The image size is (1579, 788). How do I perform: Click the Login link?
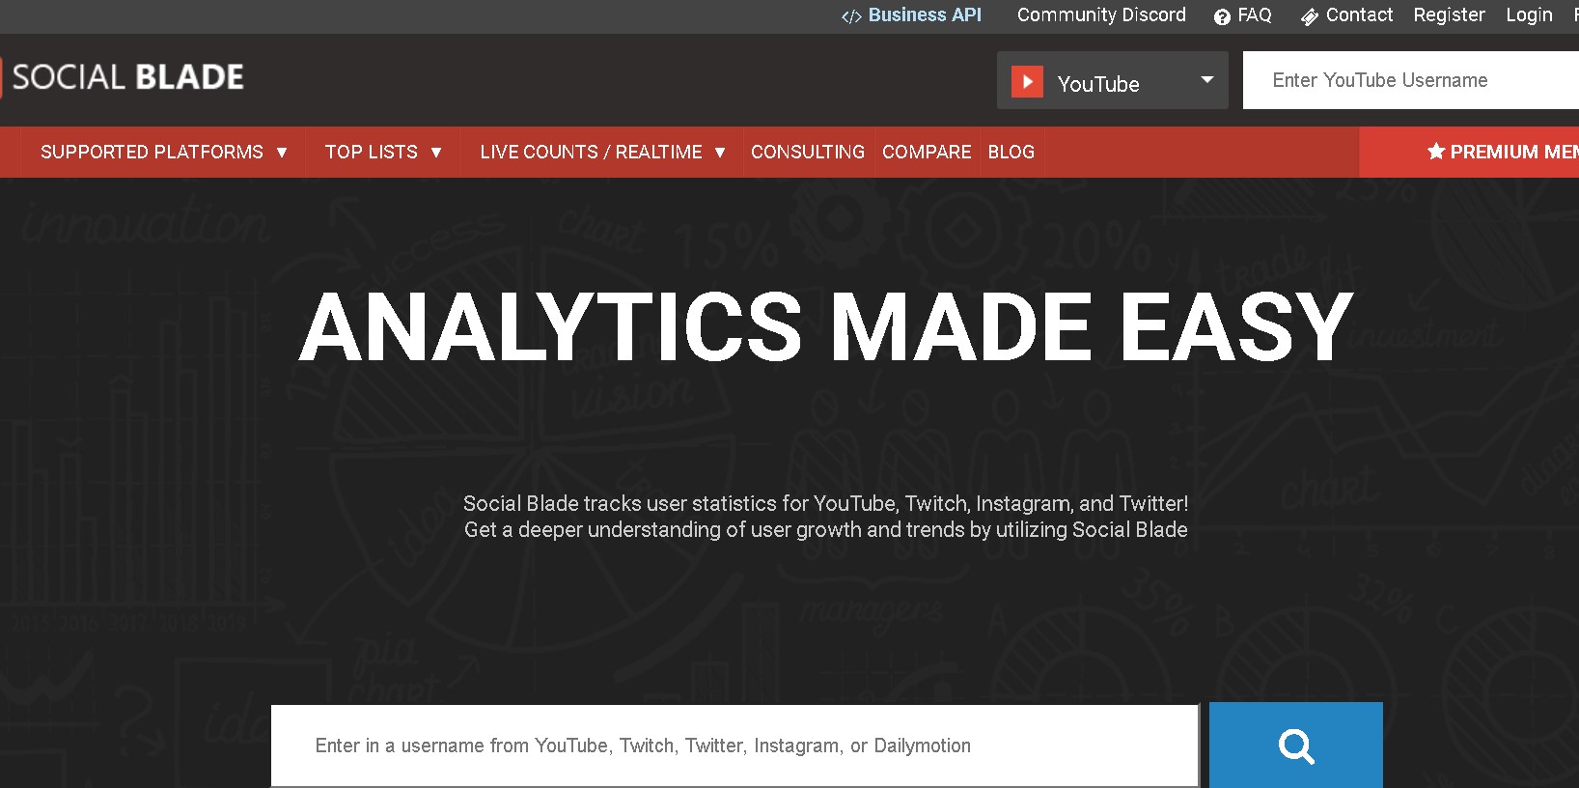1529,15
